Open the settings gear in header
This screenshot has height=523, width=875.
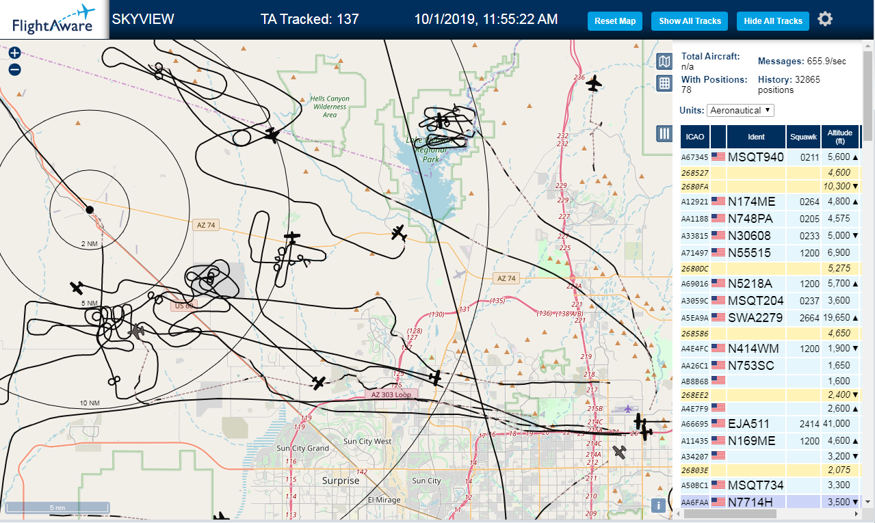coord(825,19)
